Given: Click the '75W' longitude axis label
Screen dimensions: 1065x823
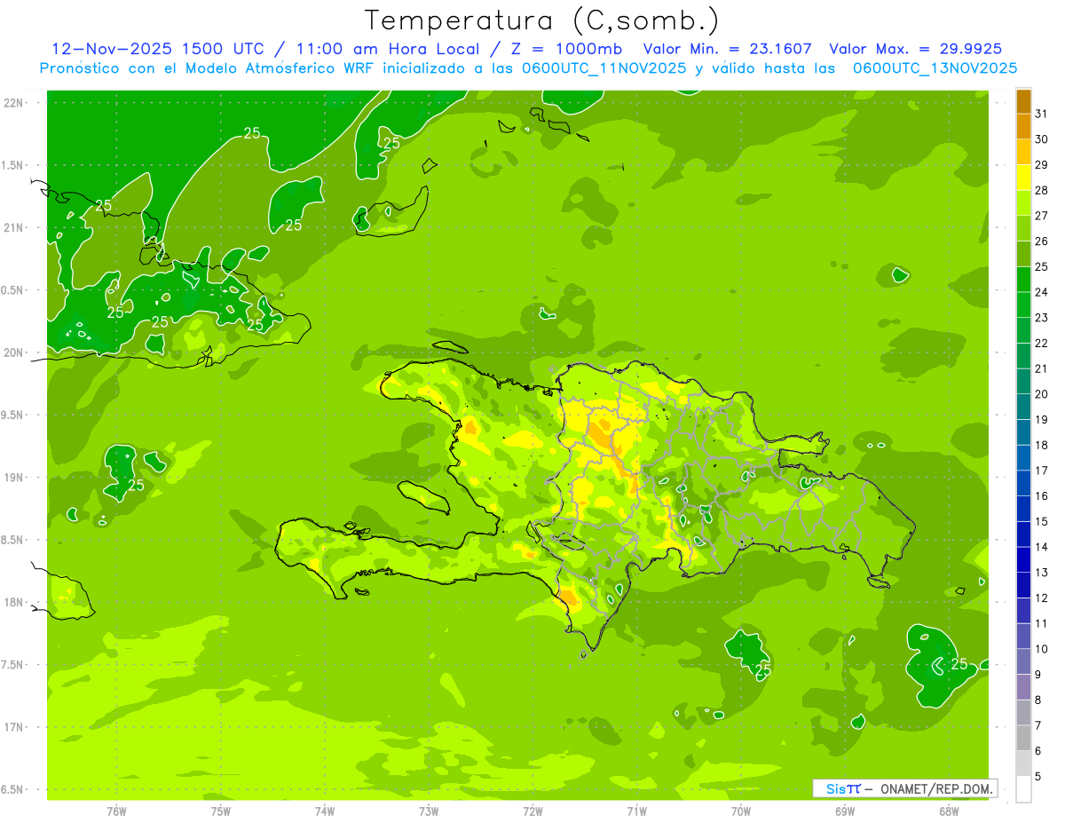Looking at the screenshot, I should tap(221, 811).
